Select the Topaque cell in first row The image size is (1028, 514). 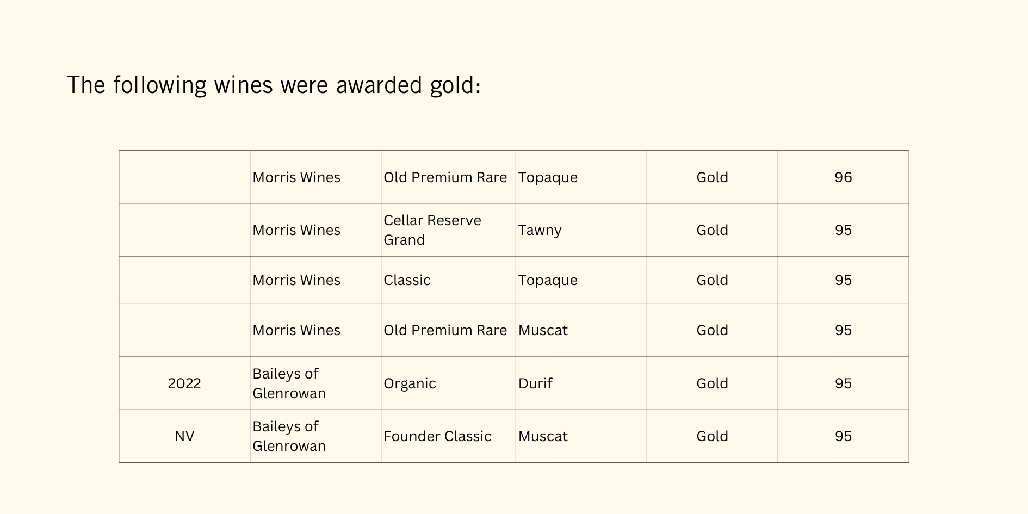pos(581,177)
